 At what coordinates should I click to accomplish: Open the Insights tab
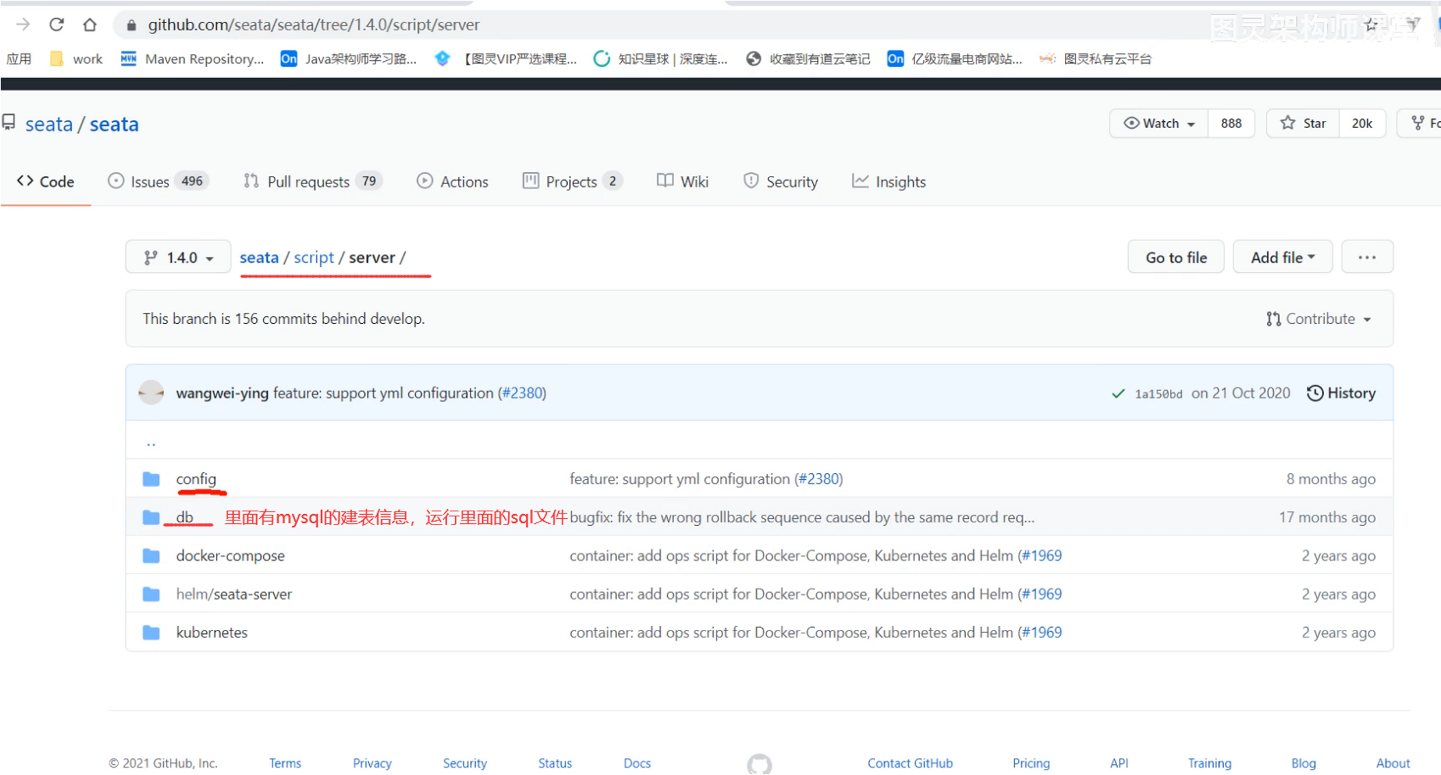click(889, 181)
